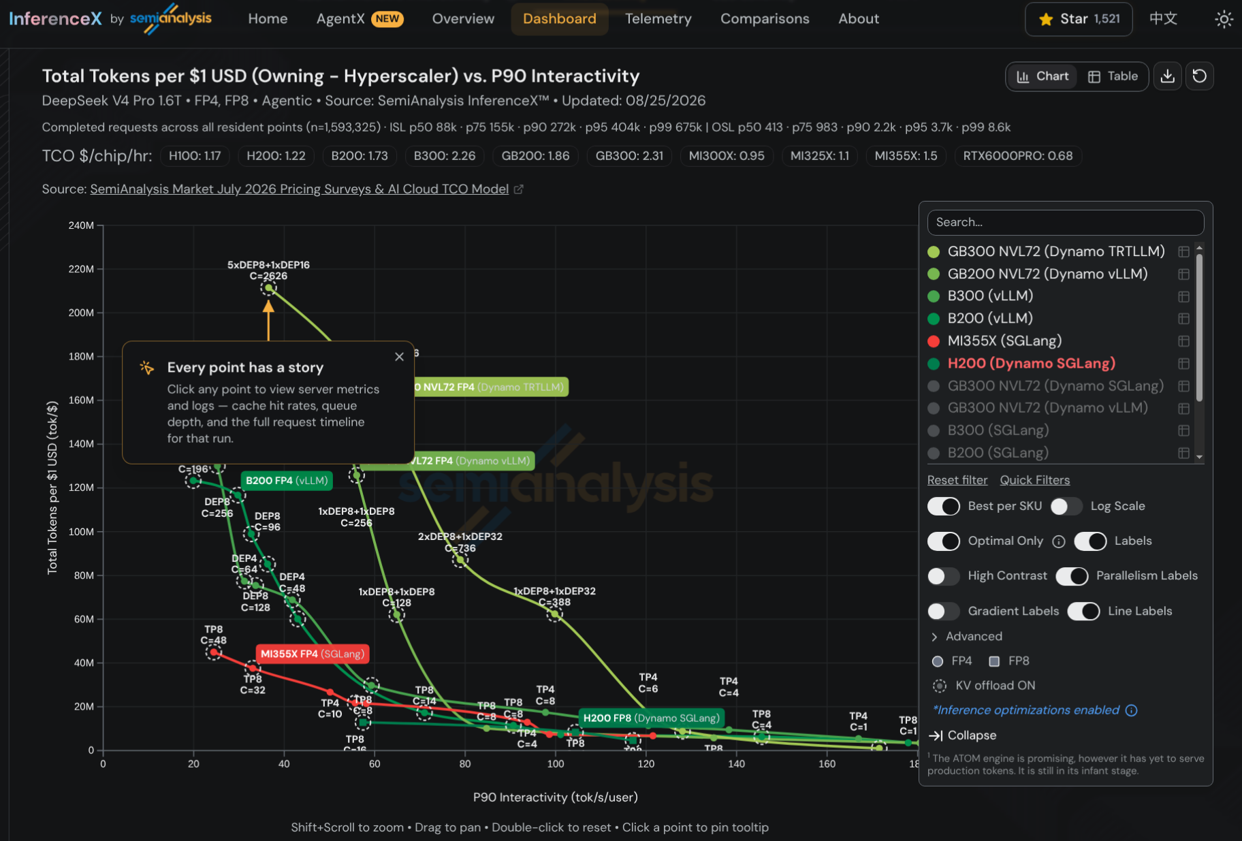Open table icon for GB300 NVL72 (Dynamo TRTLLM)
Image resolution: width=1242 pixels, height=841 pixels.
tap(1184, 252)
